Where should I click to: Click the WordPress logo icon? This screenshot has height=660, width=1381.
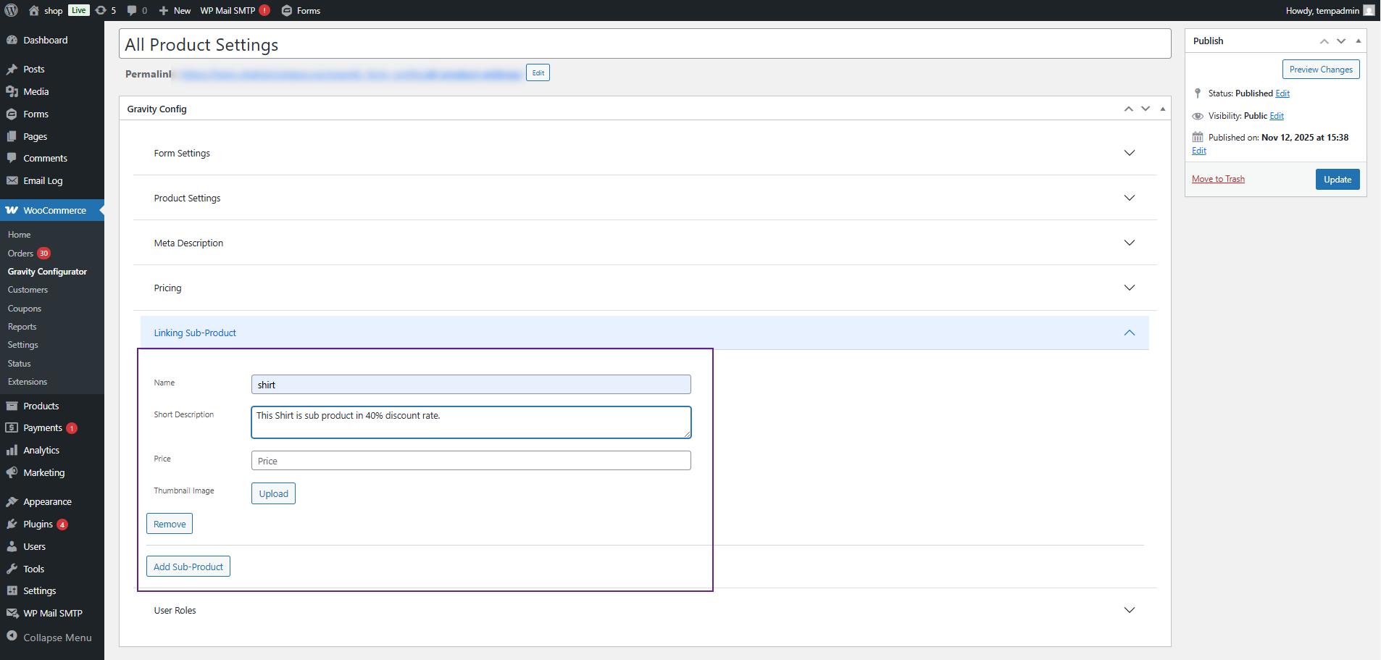[12, 10]
